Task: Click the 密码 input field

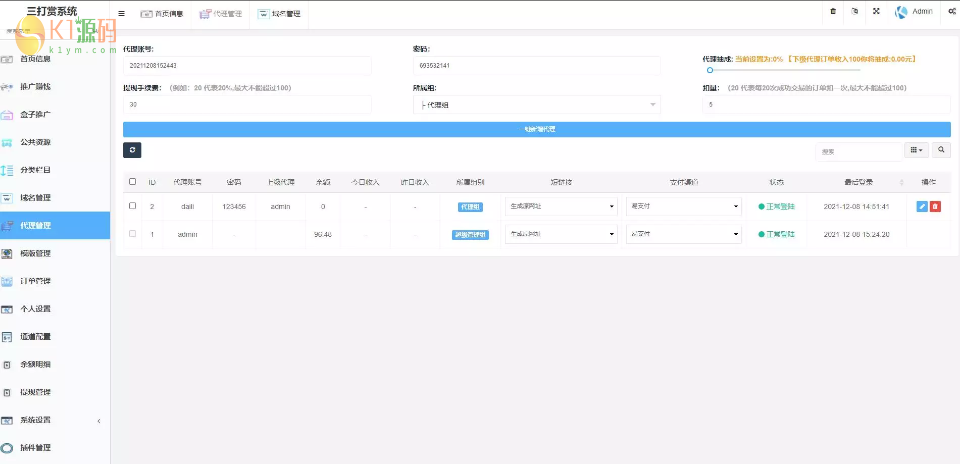Action: point(536,65)
